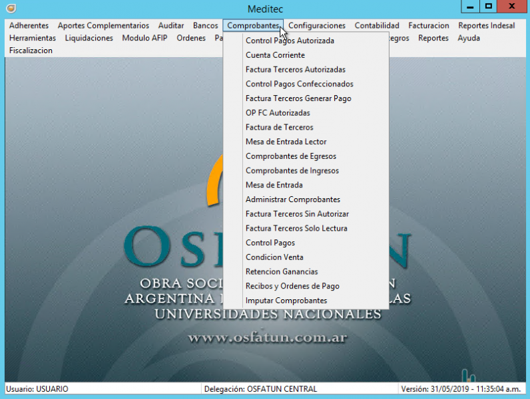
Task: Choose Factura Terceros Autorizadas
Action: click(306, 70)
